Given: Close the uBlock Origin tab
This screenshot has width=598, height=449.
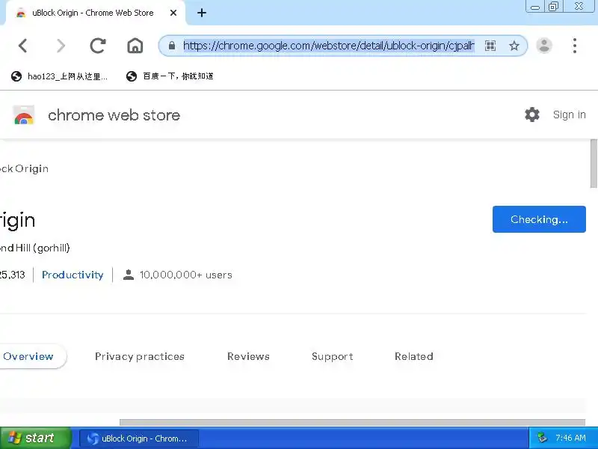Looking at the screenshot, I should tap(173, 13).
